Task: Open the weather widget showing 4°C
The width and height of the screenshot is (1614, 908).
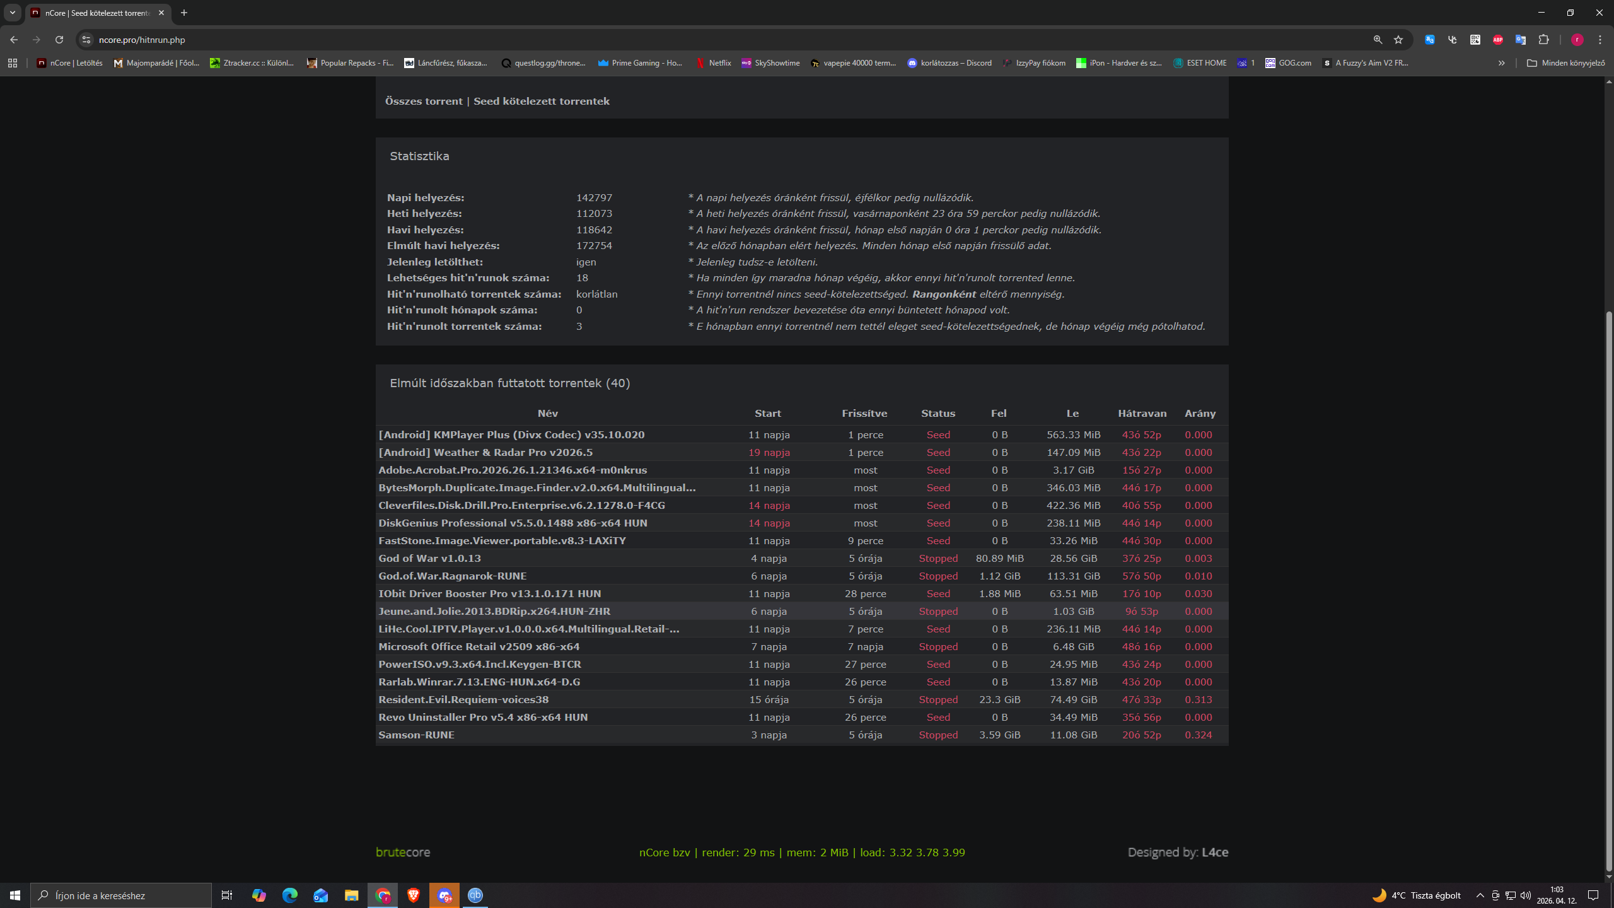Action: coord(1417,895)
